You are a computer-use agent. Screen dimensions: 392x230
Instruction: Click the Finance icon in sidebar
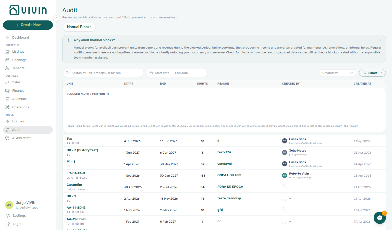pyautogui.click(x=7, y=91)
